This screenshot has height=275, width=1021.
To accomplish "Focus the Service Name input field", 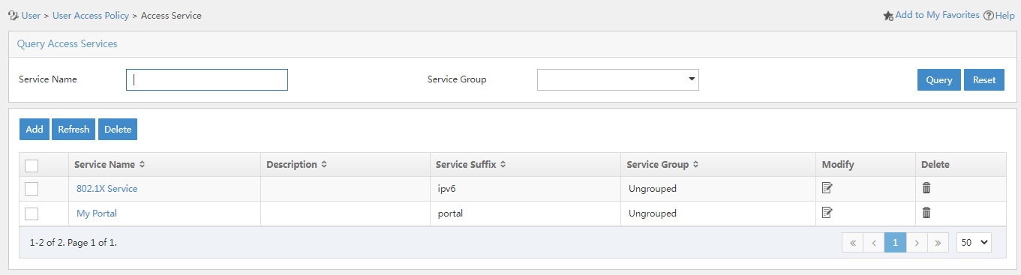I will tap(207, 79).
